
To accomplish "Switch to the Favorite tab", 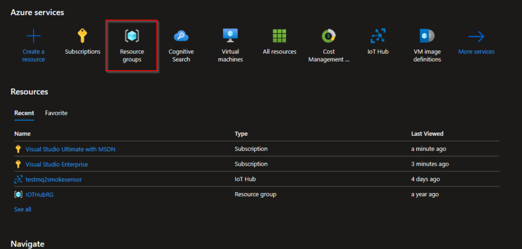I will (56, 113).
